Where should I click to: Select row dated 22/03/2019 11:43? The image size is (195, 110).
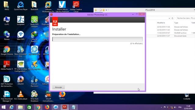170,30
